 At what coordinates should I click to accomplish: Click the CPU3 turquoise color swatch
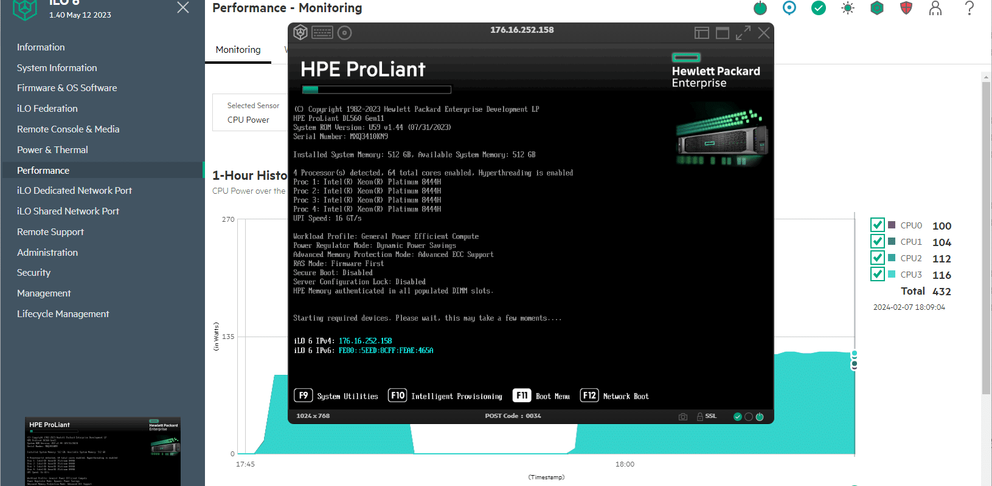[x=892, y=274]
